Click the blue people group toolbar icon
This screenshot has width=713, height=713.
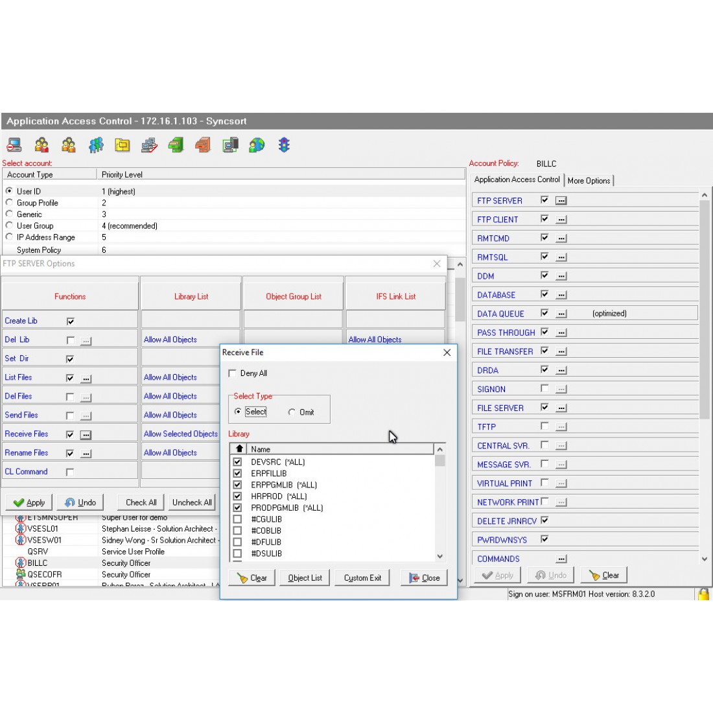[x=96, y=145]
